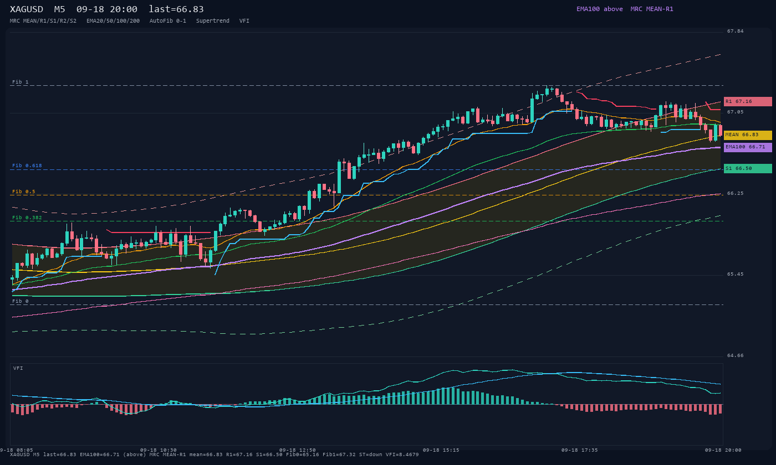Click the 67.84 price axis label

[736, 31]
